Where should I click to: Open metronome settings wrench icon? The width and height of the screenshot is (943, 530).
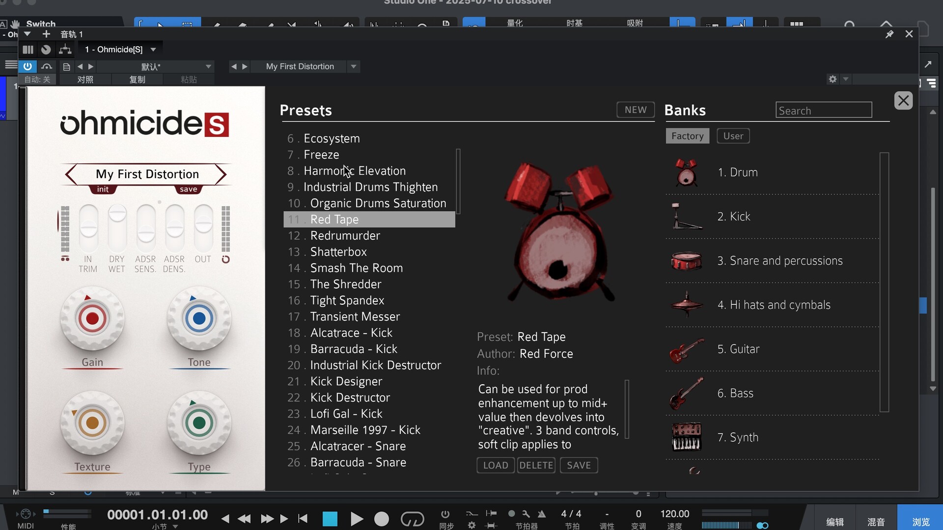(526, 514)
